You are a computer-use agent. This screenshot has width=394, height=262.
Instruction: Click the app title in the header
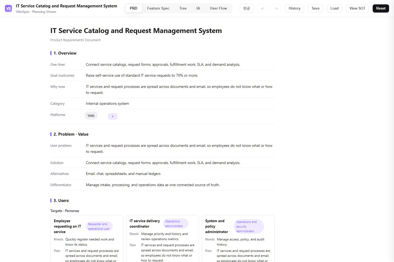[66, 6]
